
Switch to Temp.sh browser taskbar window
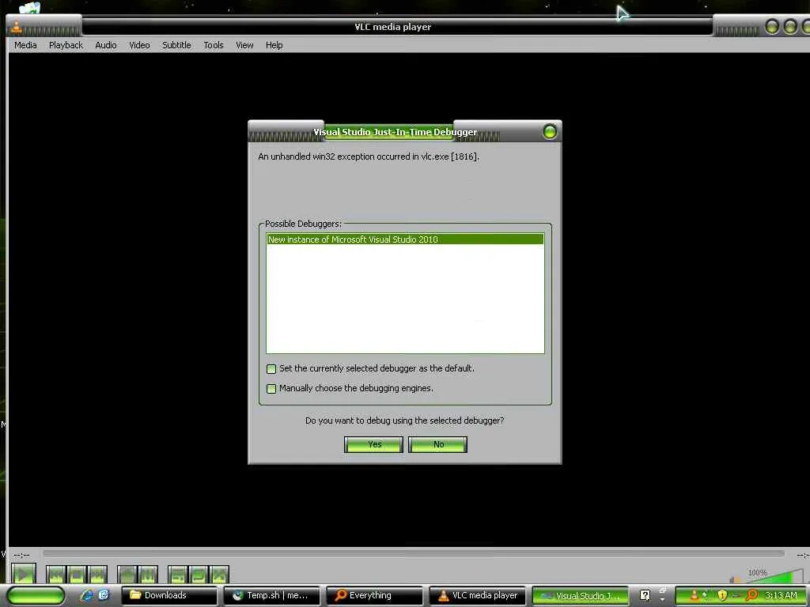point(272,596)
